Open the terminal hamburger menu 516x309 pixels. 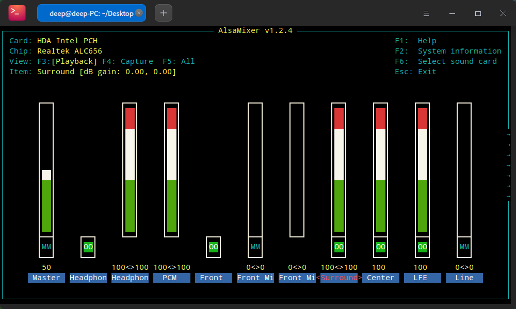coord(426,13)
